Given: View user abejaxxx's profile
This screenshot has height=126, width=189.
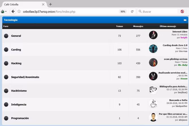Looking at the screenshot, I should 183,120.
